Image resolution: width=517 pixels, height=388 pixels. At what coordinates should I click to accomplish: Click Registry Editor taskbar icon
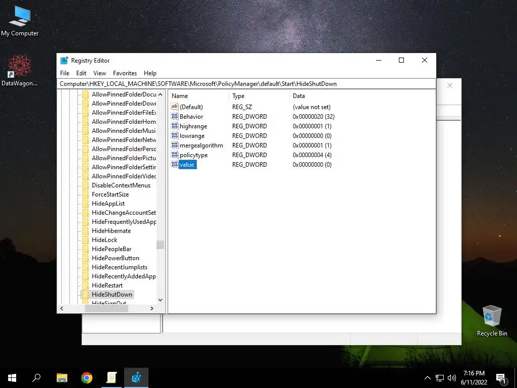[x=136, y=378]
